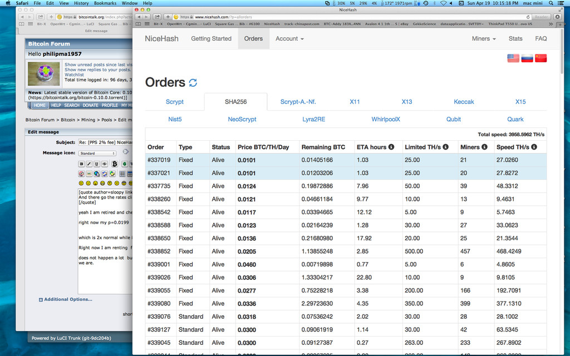Open the Safari History menu
The width and height of the screenshot is (570, 356).
pyautogui.click(x=81, y=3)
